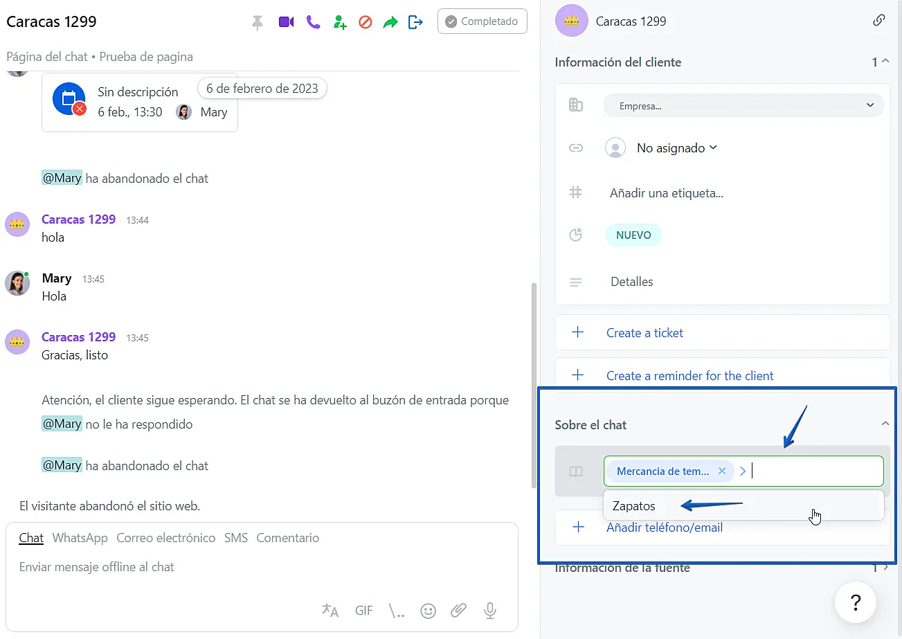Click the plus icon beside Create a reminder
The width and height of the screenshot is (902, 639).
tap(578, 375)
